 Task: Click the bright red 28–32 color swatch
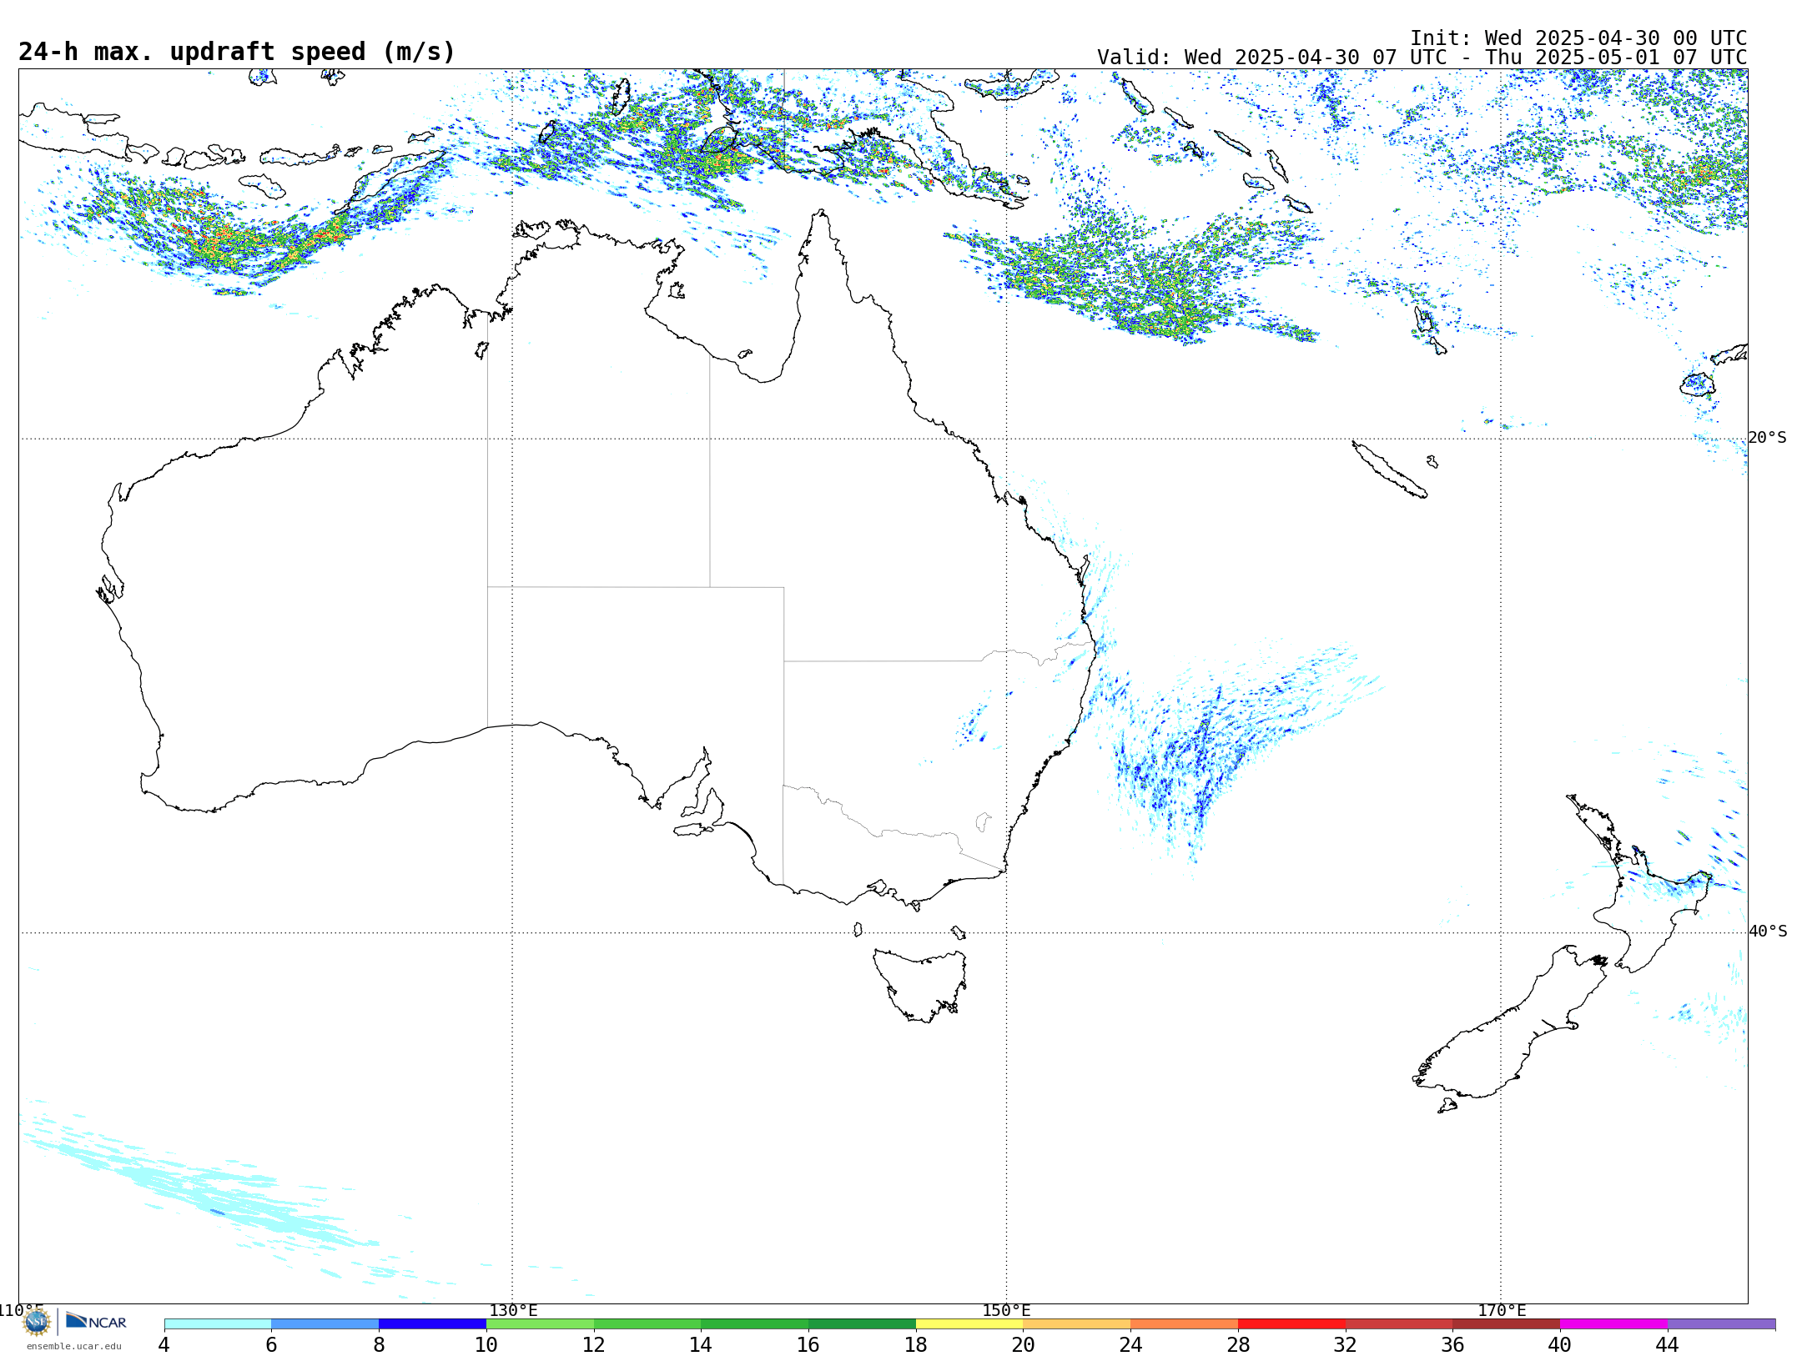point(1292,1324)
